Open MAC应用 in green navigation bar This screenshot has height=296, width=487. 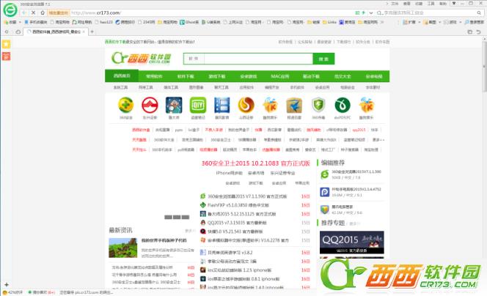tap(279, 76)
